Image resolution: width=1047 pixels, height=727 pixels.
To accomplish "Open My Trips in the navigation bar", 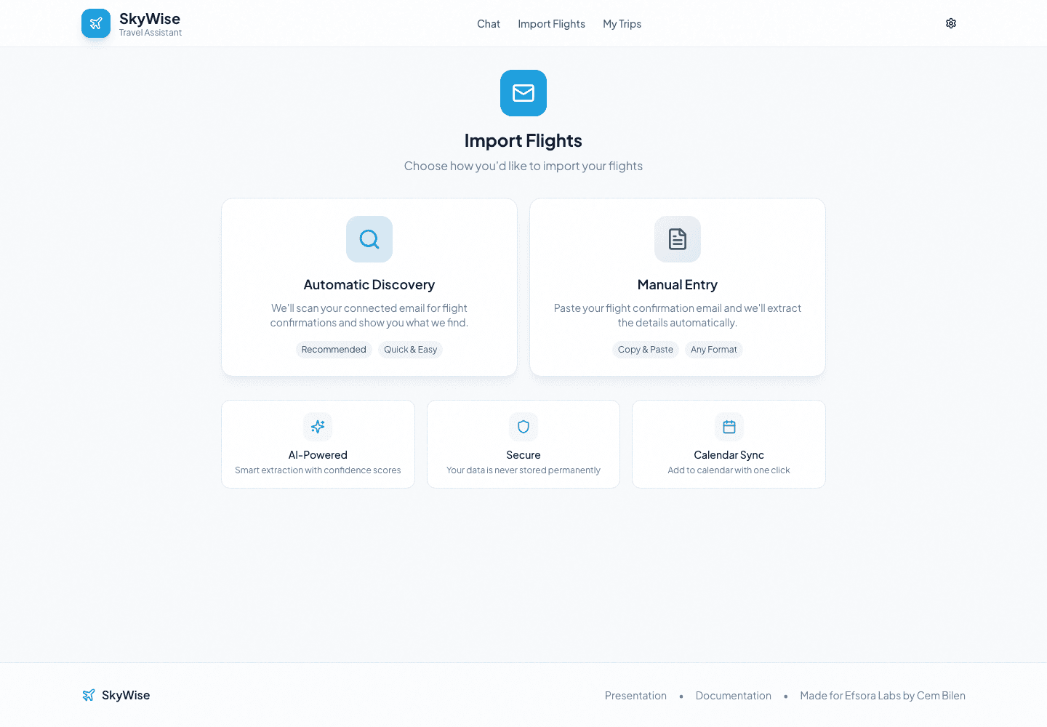I will pyautogui.click(x=622, y=24).
